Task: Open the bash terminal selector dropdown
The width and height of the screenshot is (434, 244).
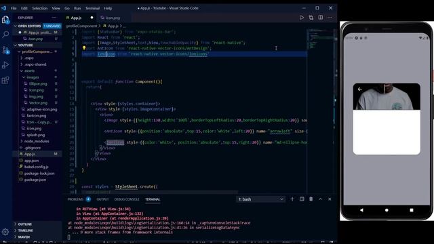Action: click(260, 199)
